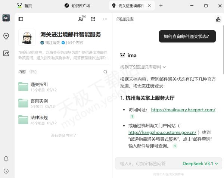The width and height of the screenshot is (224, 178).
Task: Open the three-dots more options menu
Action: tap(105, 19)
